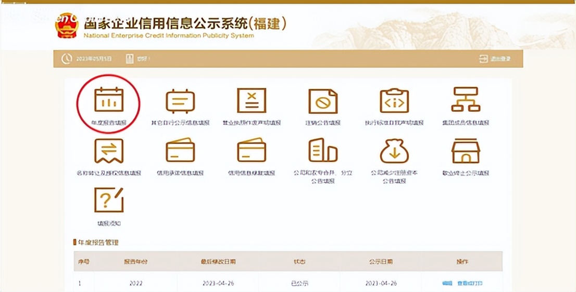
Task: Open 营业执照作废声明填报 icon
Action: click(x=252, y=100)
